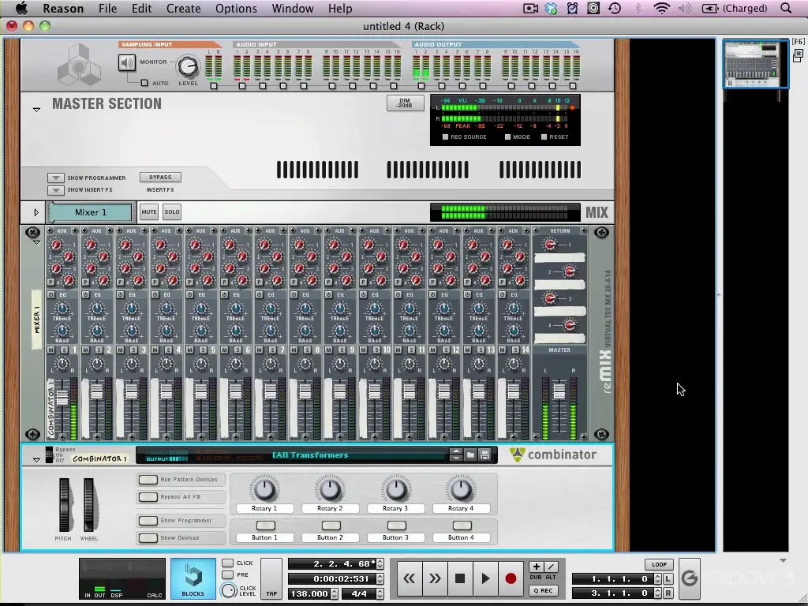Enable the metronome Click checkbox
Image resolution: width=808 pixels, height=606 pixels.
(x=227, y=563)
